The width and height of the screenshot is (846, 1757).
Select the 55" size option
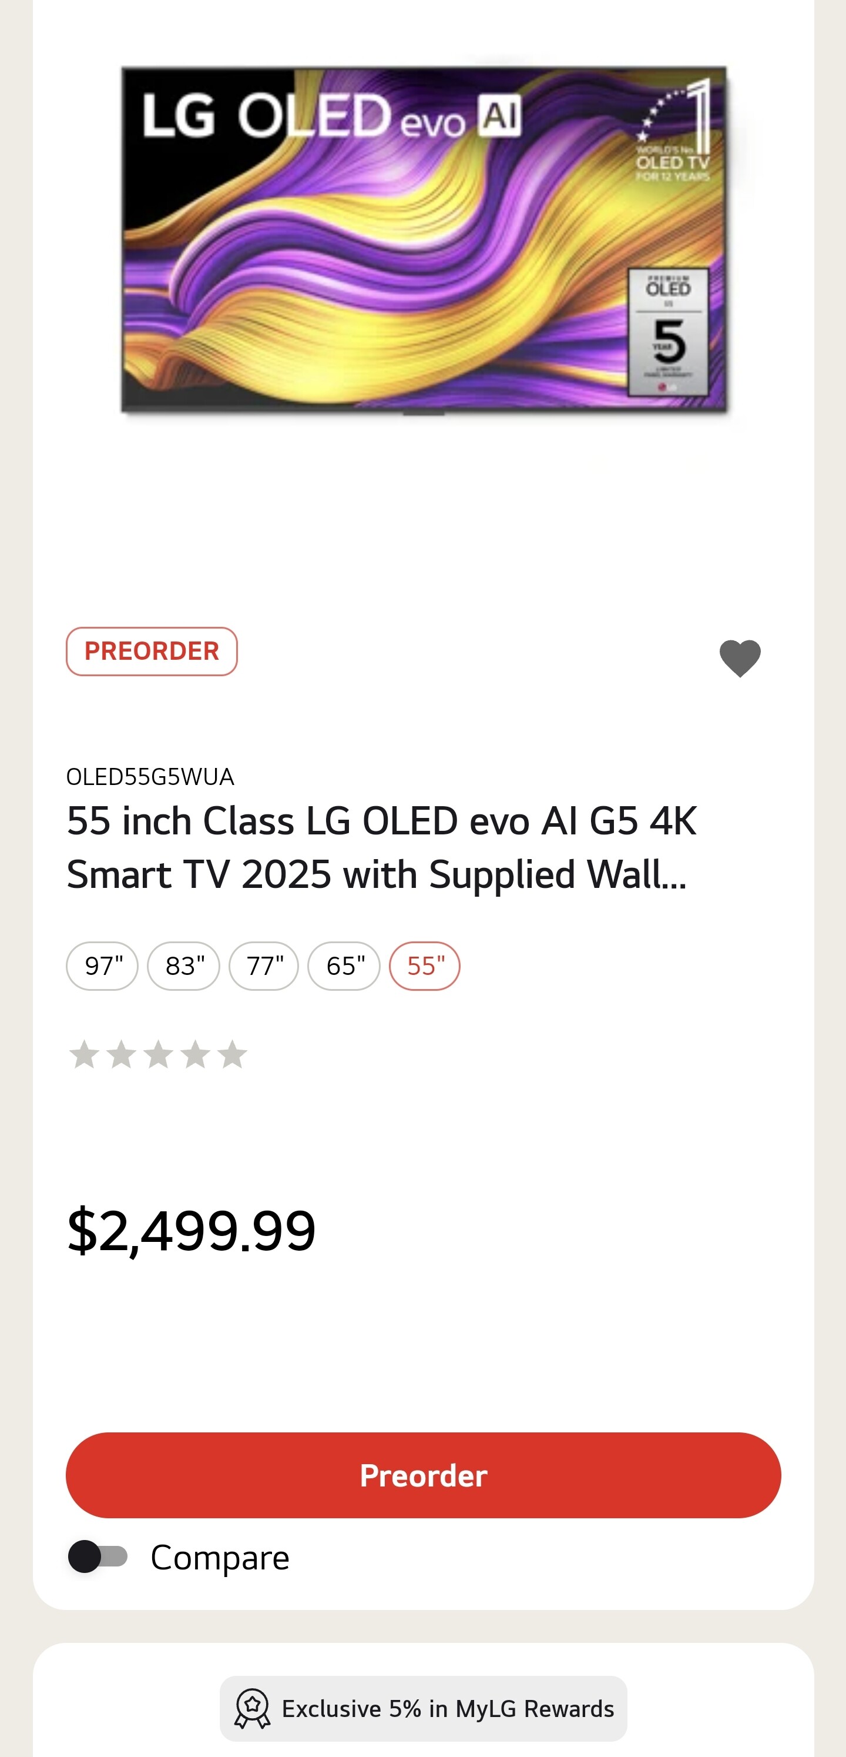pyautogui.click(x=425, y=966)
